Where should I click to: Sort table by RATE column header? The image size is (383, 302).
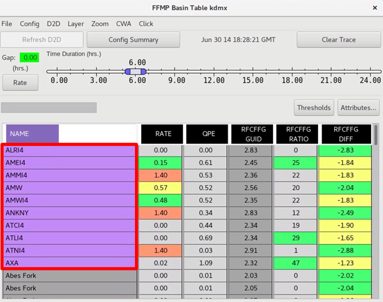click(162, 134)
